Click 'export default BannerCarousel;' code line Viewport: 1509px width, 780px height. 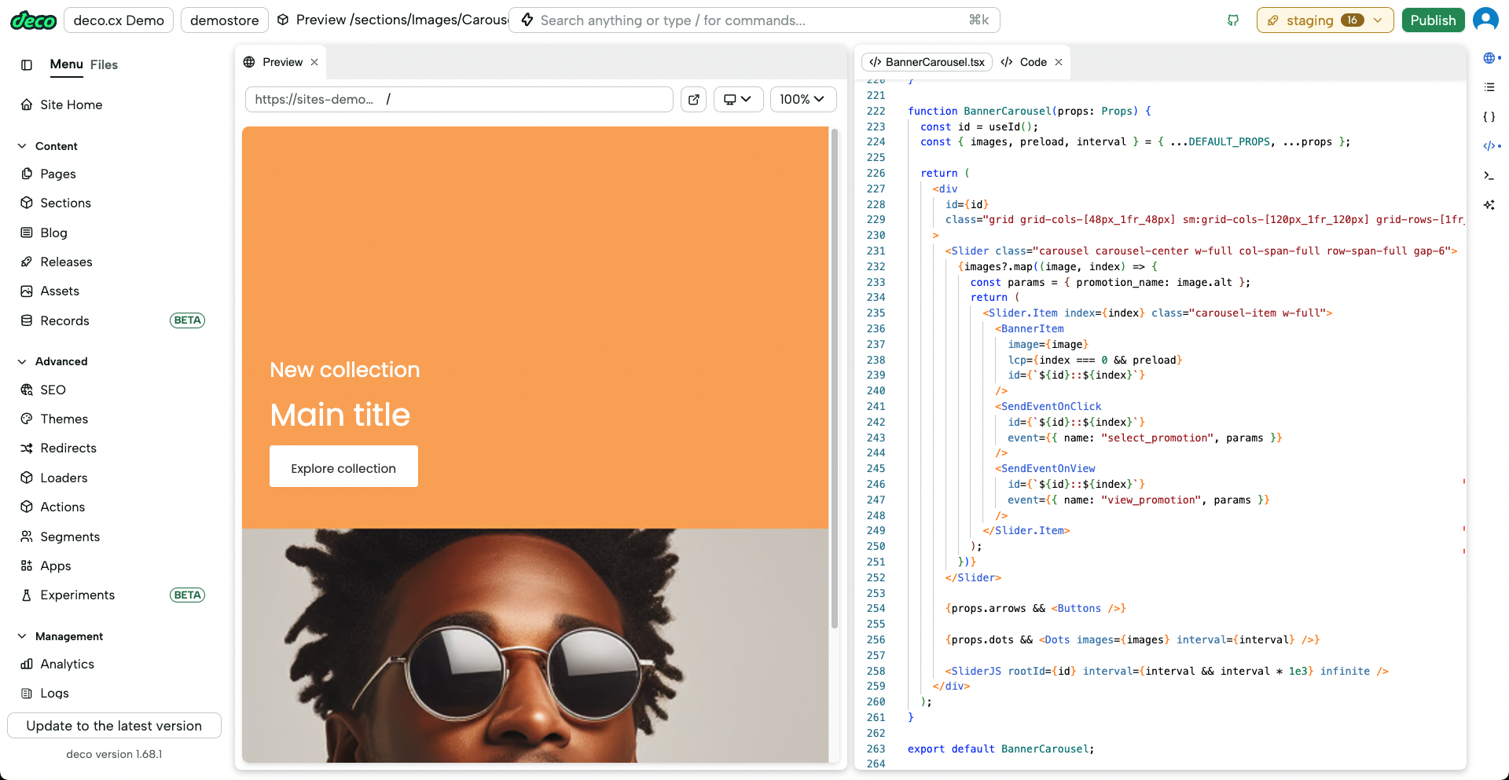pyautogui.click(x=1000, y=749)
